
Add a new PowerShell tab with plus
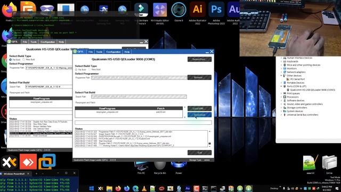click(x=37, y=173)
